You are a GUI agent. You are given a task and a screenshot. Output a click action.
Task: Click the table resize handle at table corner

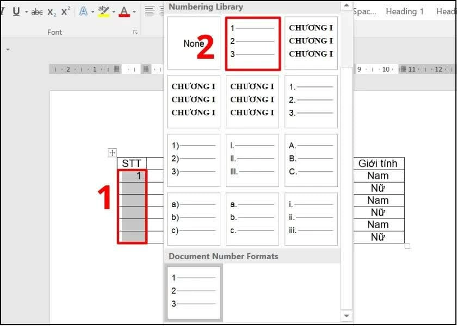click(407, 246)
